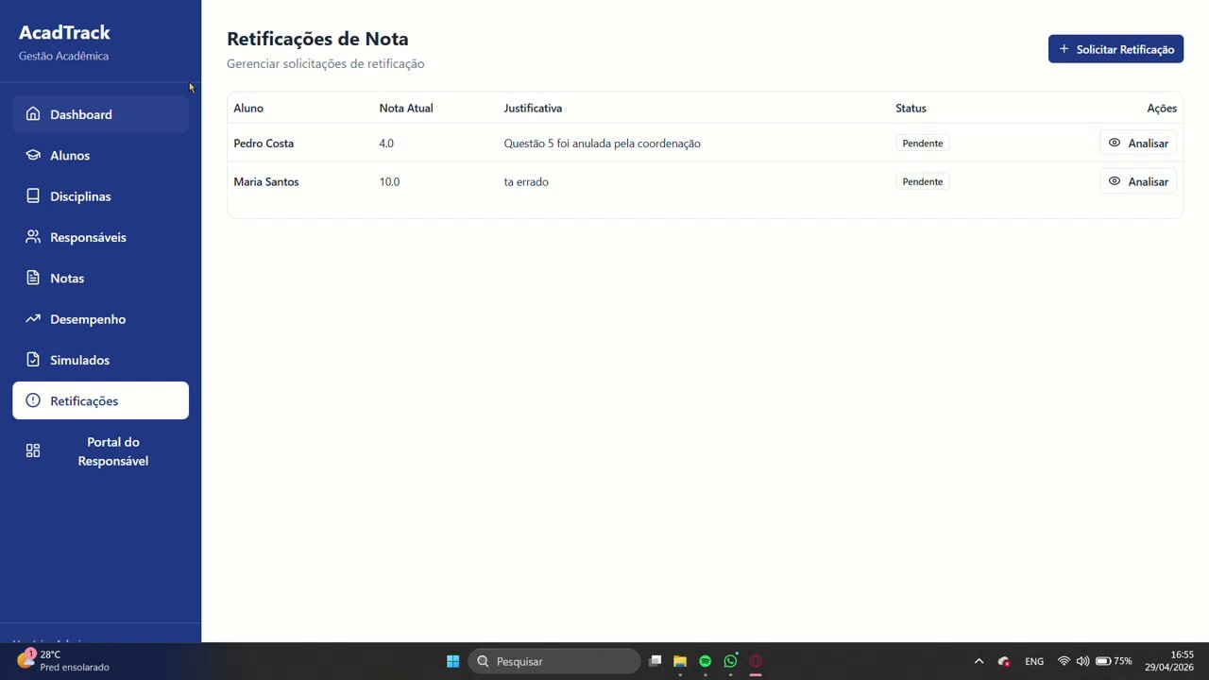Click the Responsáveis people icon
The image size is (1209, 680).
(33, 237)
